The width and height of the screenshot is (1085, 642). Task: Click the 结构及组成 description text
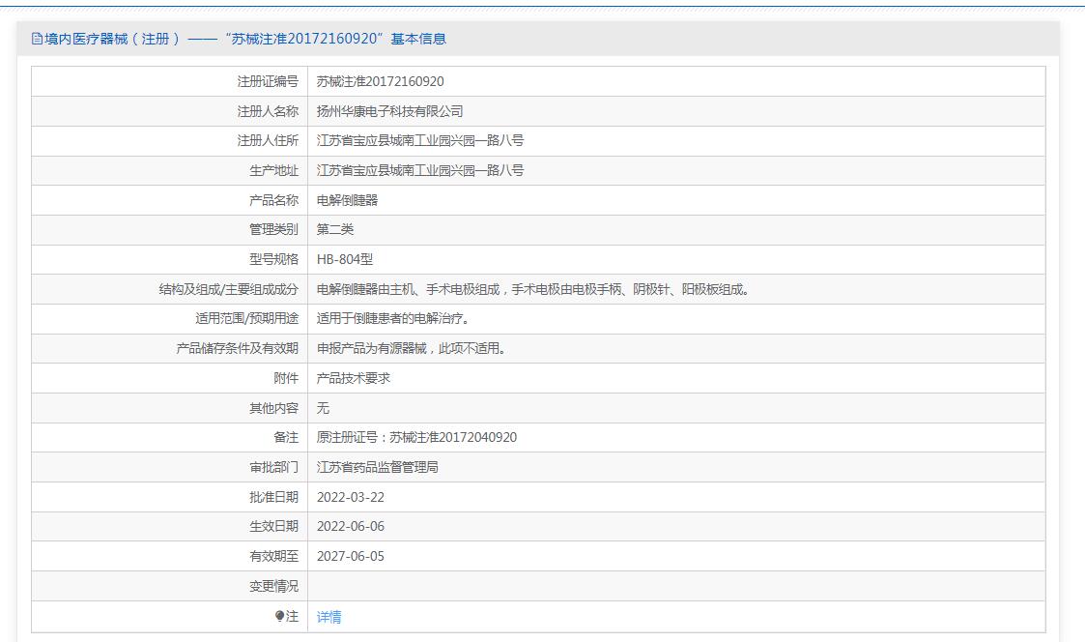[532, 289]
